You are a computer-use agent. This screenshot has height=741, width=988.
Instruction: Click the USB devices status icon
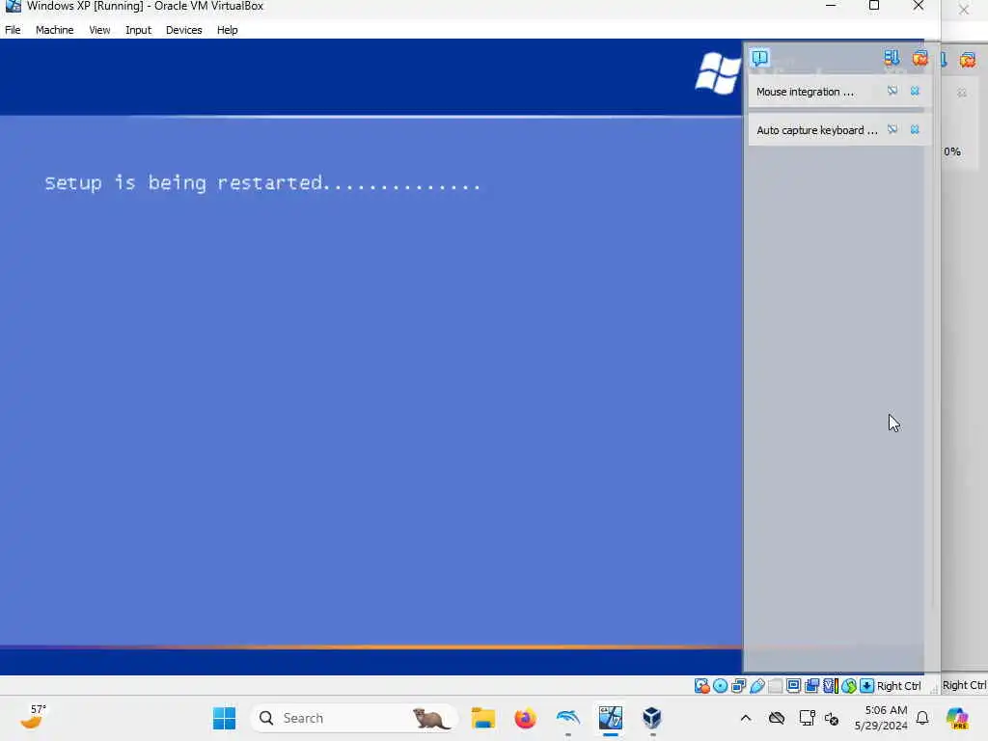[x=756, y=686]
